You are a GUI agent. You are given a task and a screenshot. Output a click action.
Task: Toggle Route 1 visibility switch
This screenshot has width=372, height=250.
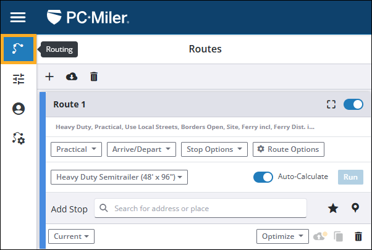[353, 104]
